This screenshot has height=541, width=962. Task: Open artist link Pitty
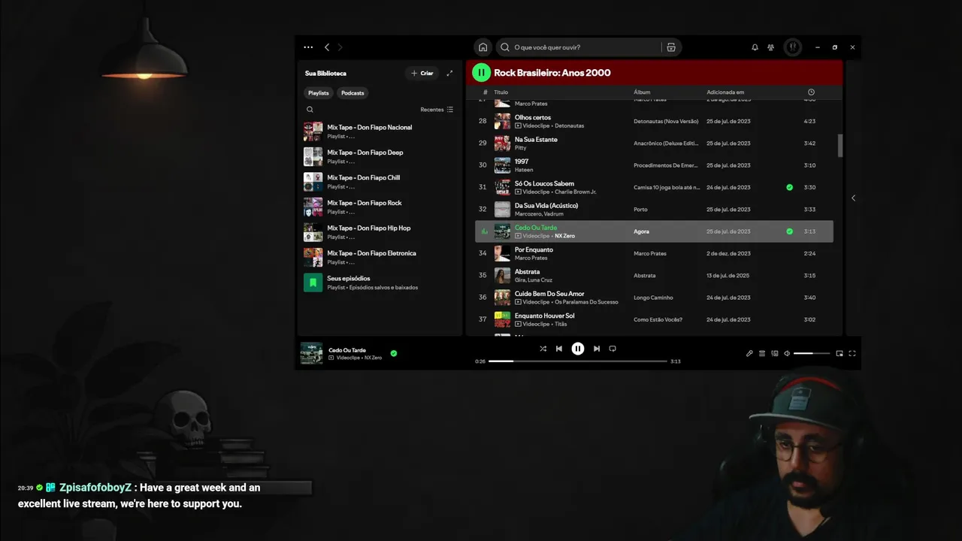[x=520, y=148]
